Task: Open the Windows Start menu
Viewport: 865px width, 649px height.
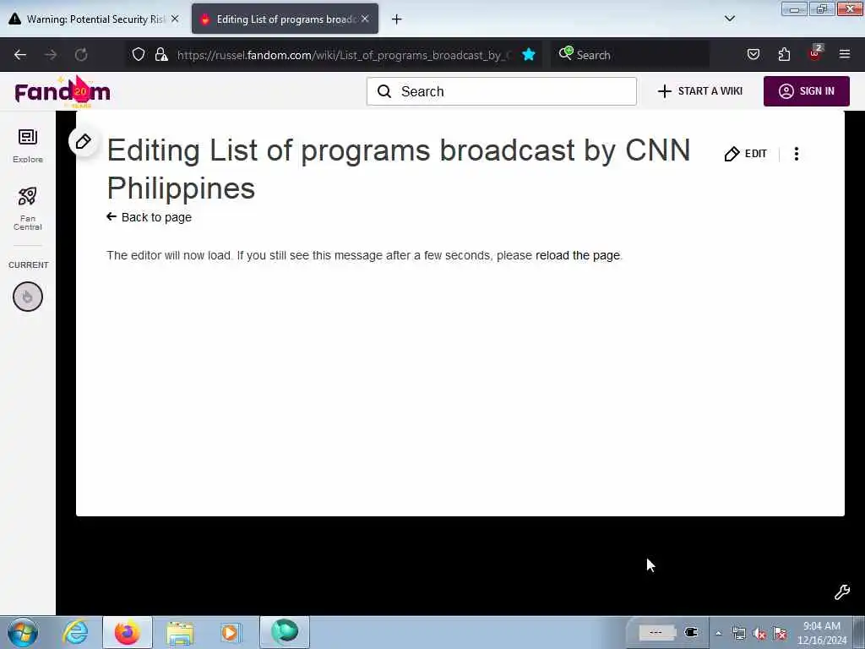Action: coord(22,632)
